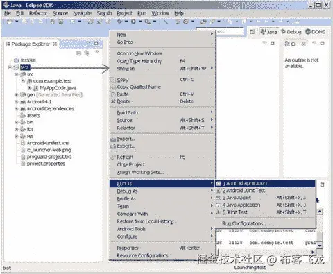
Task: Minimize the Package Explorer view
Action: point(89,43)
